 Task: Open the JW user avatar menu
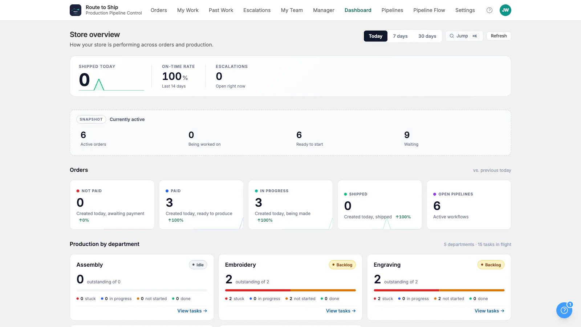click(505, 10)
